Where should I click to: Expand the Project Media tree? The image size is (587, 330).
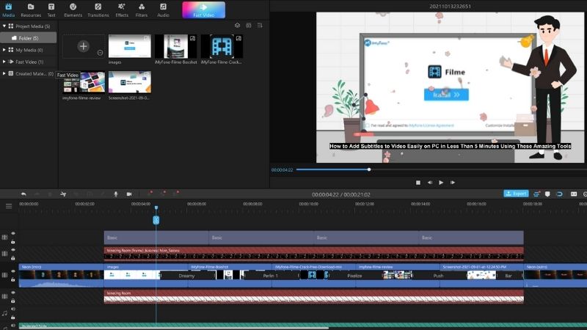pos(4,26)
